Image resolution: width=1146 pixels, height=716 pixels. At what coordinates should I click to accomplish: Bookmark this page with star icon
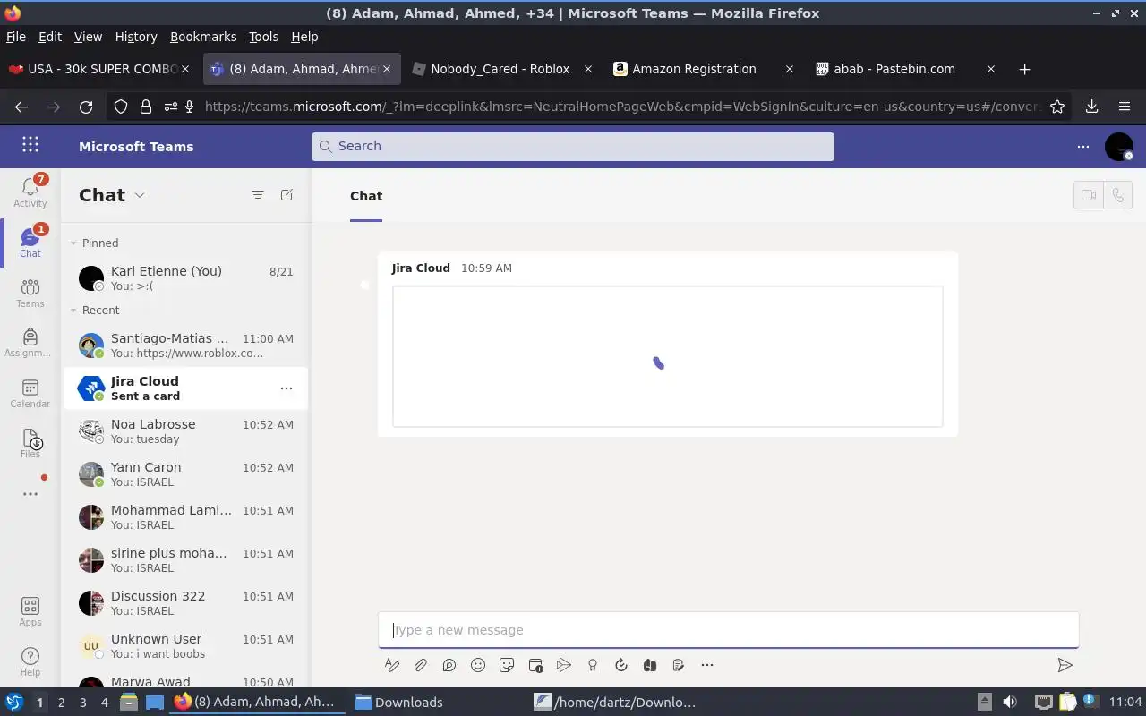click(1057, 107)
